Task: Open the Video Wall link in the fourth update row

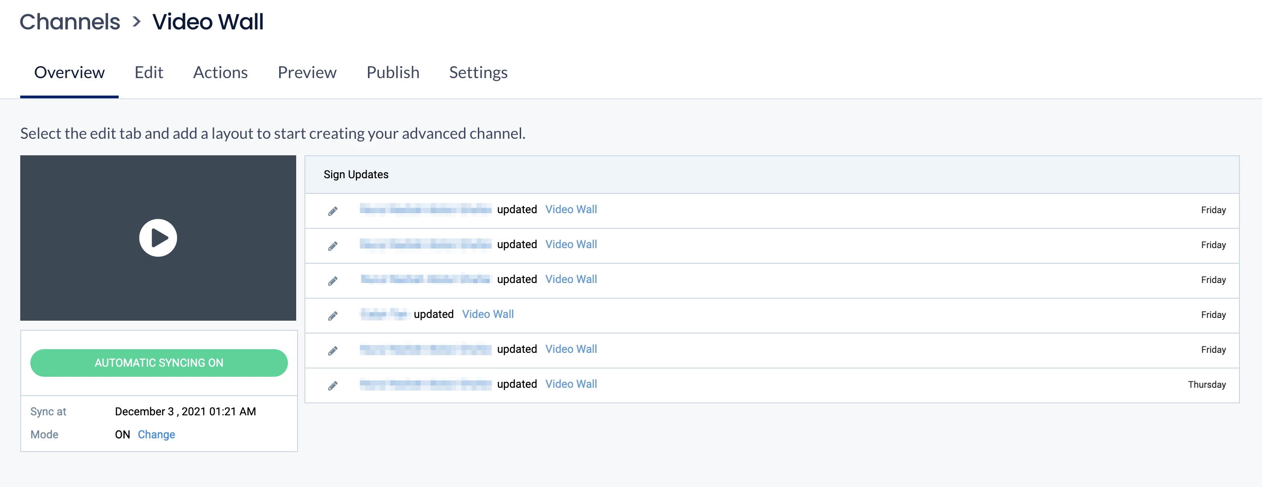Action: pos(488,314)
